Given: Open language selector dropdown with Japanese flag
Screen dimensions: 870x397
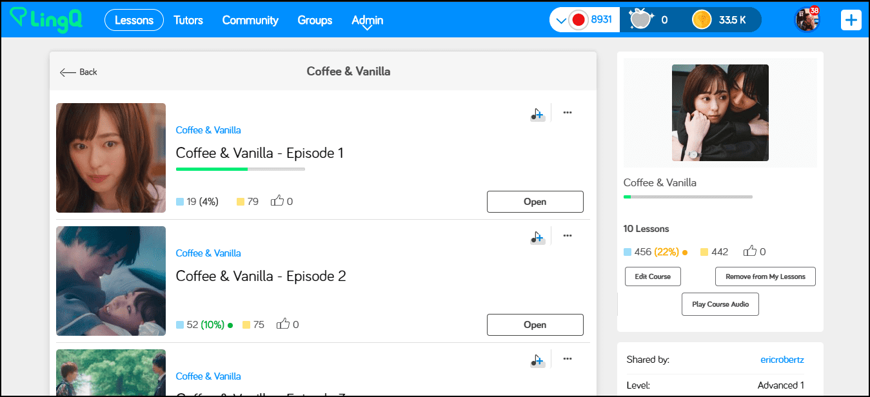Looking at the screenshot, I should coord(571,20).
